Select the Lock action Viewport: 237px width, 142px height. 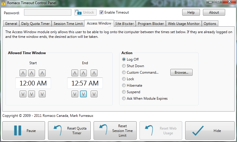click(x=124, y=79)
